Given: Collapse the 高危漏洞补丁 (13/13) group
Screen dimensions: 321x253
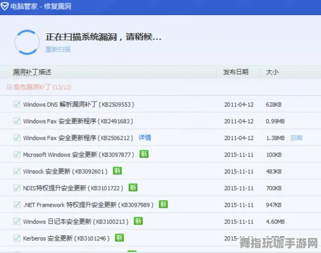Looking at the screenshot, I should click(9, 87).
